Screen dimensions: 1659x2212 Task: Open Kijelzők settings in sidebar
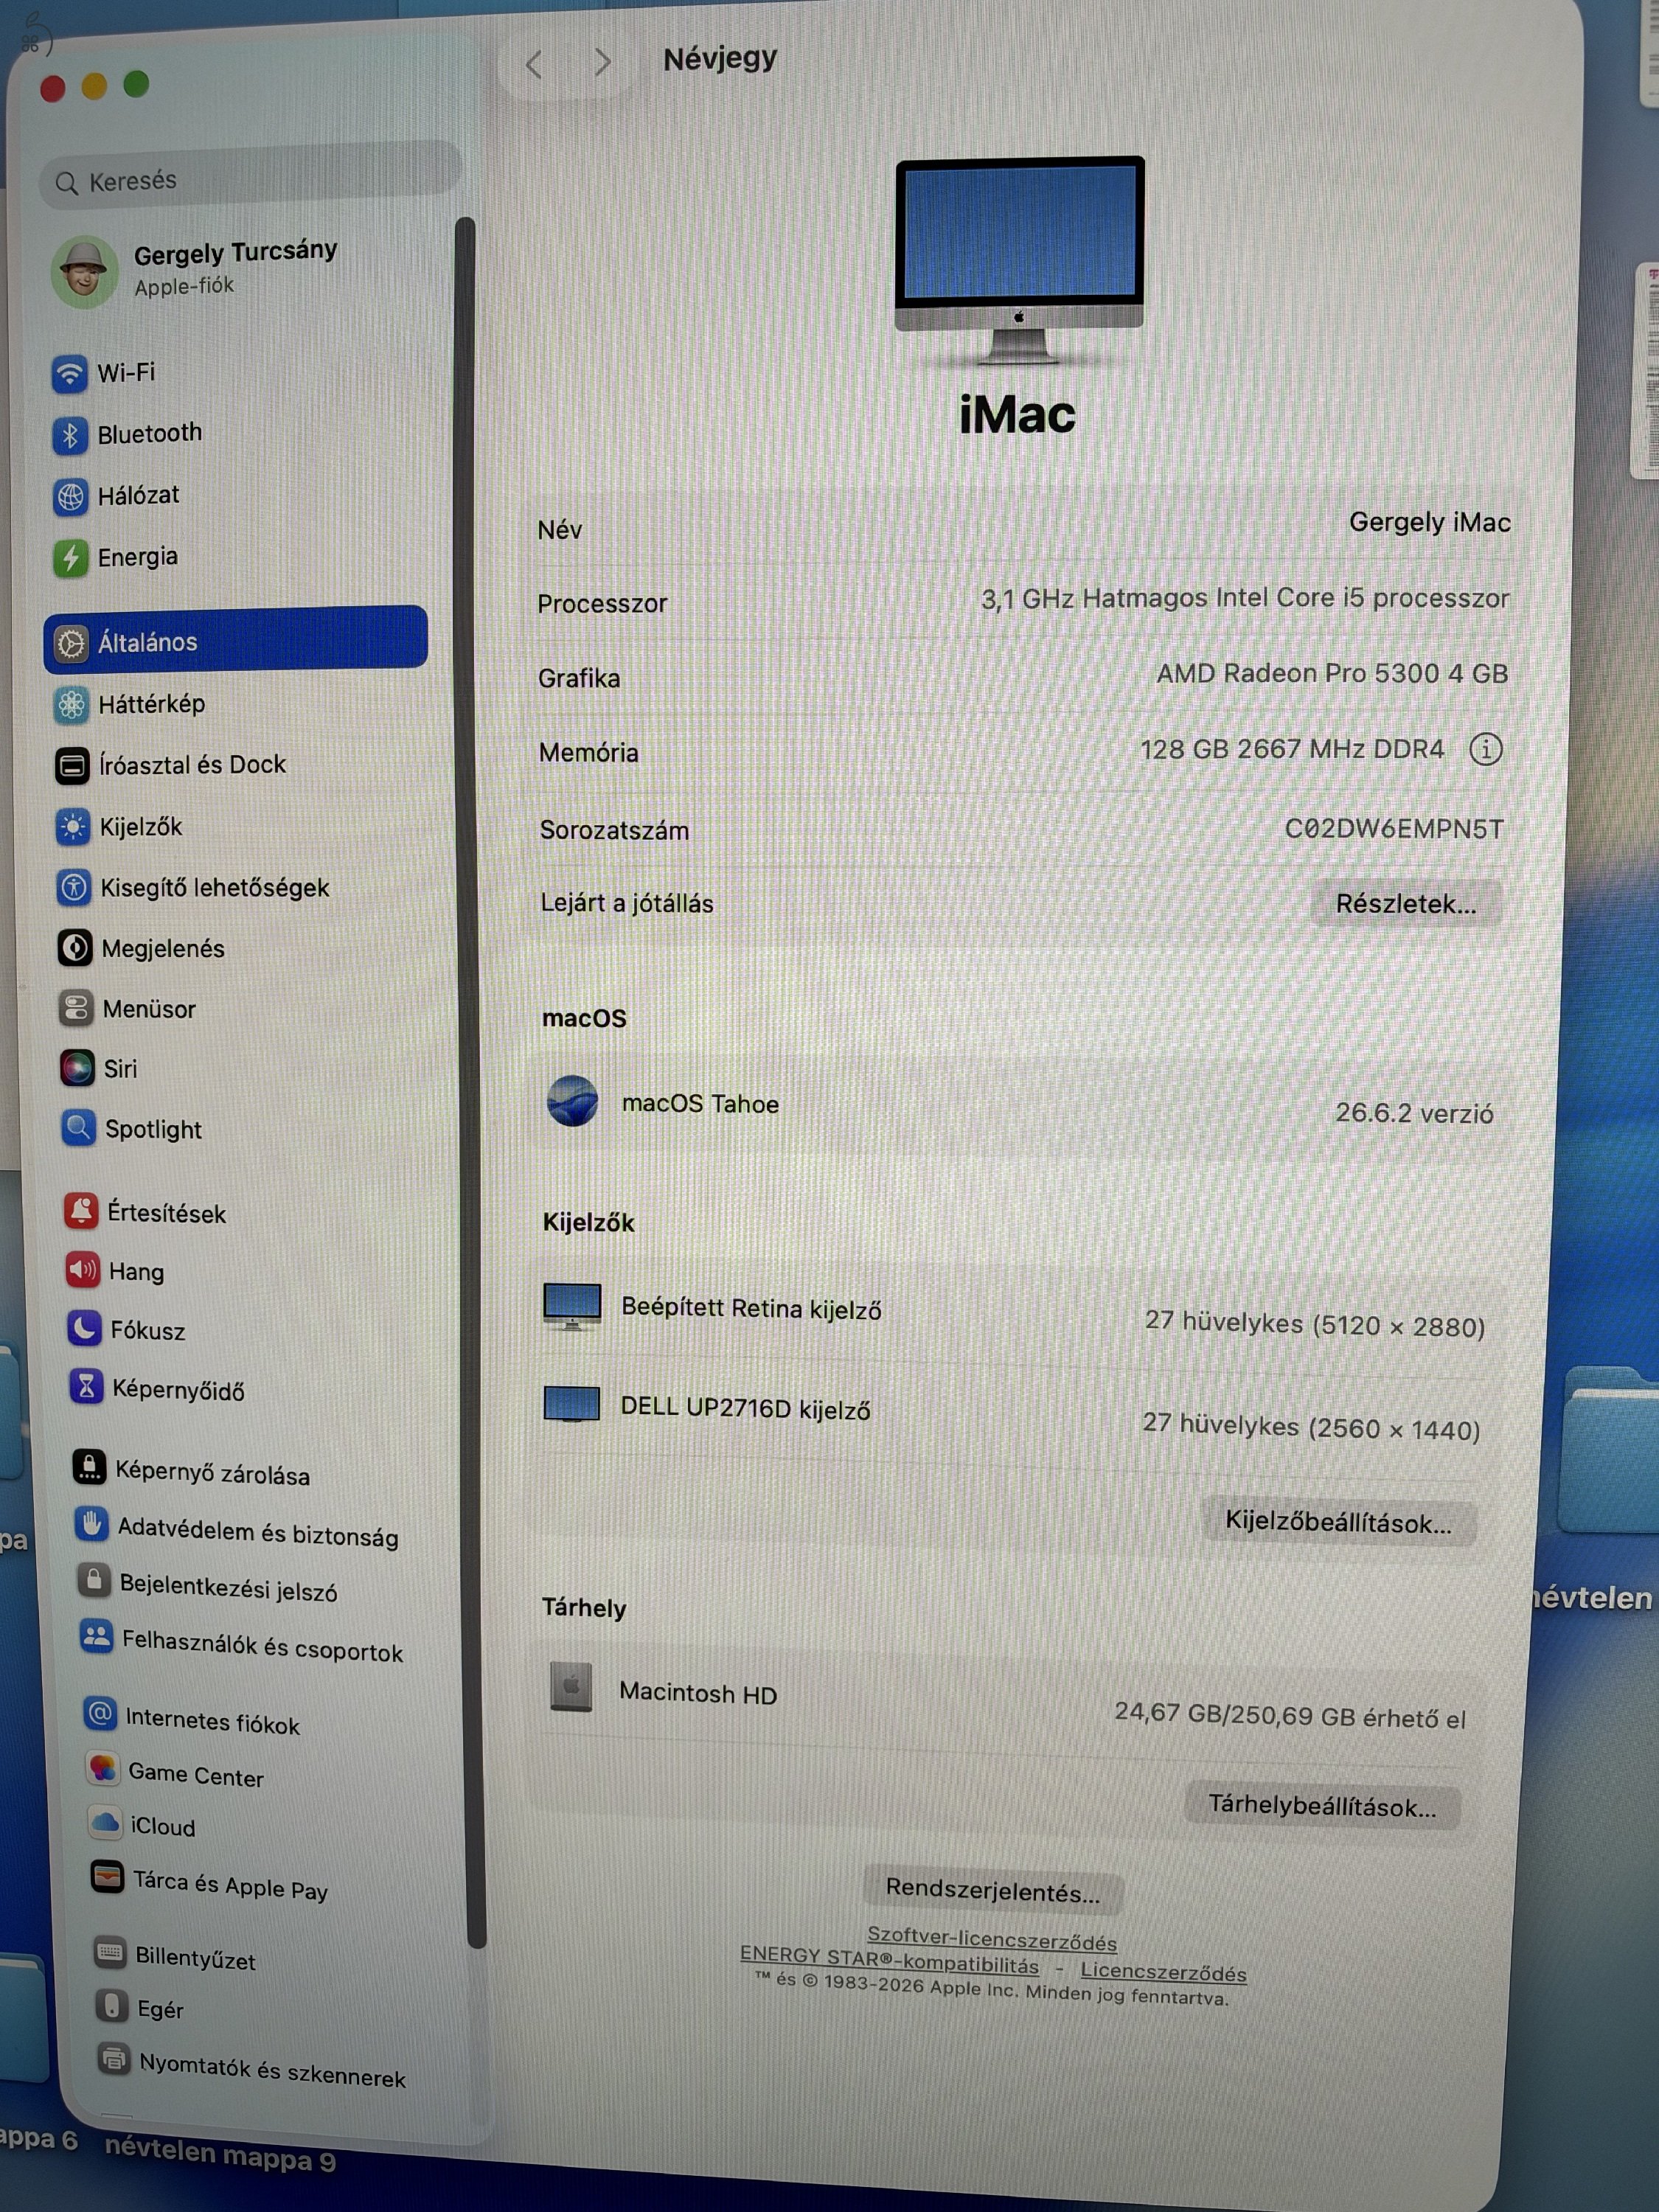(x=119, y=827)
